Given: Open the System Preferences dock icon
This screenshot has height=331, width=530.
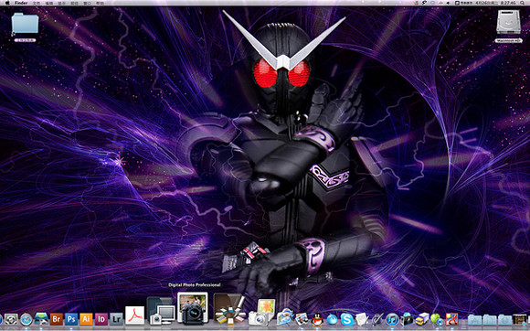Looking at the screenshot, I should click(11, 319).
